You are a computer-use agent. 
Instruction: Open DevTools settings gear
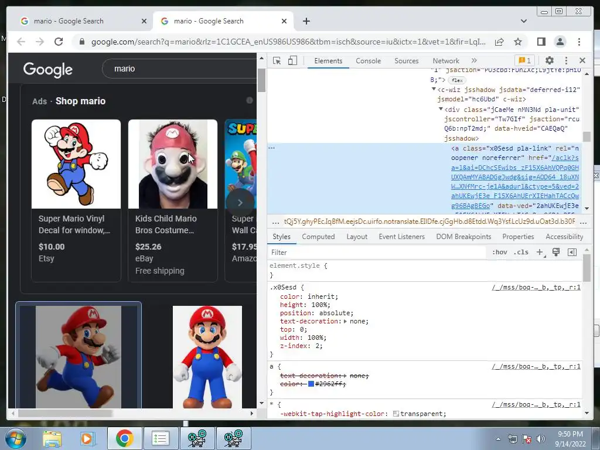pos(550,60)
